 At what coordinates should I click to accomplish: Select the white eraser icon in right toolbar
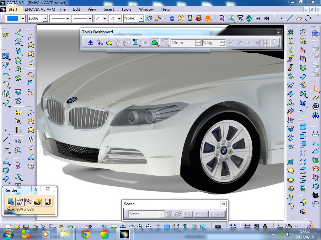point(316,98)
